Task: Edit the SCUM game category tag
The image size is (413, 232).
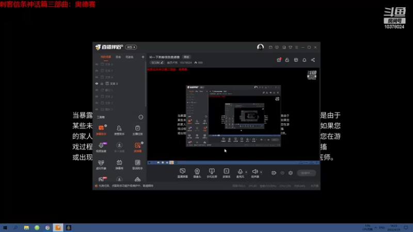Action: tap(157, 62)
